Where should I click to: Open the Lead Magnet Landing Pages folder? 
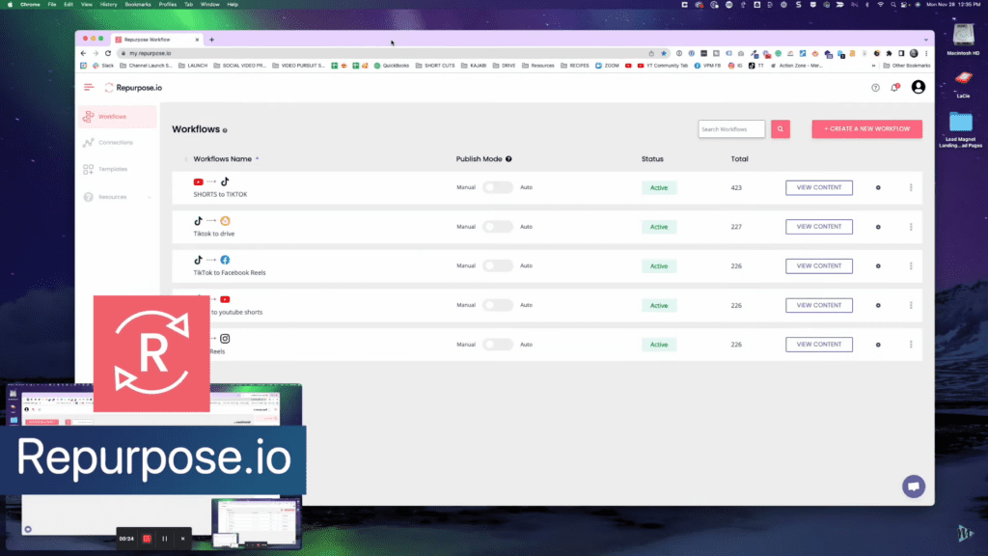click(960, 128)
